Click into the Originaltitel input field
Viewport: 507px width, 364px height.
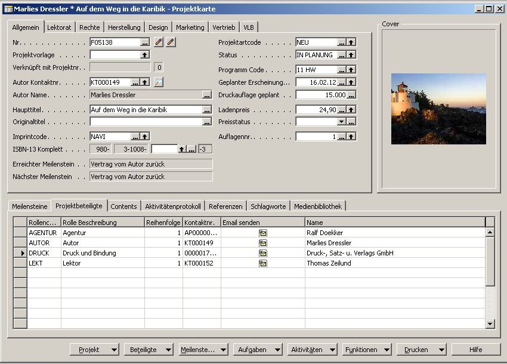coord(146,122)
